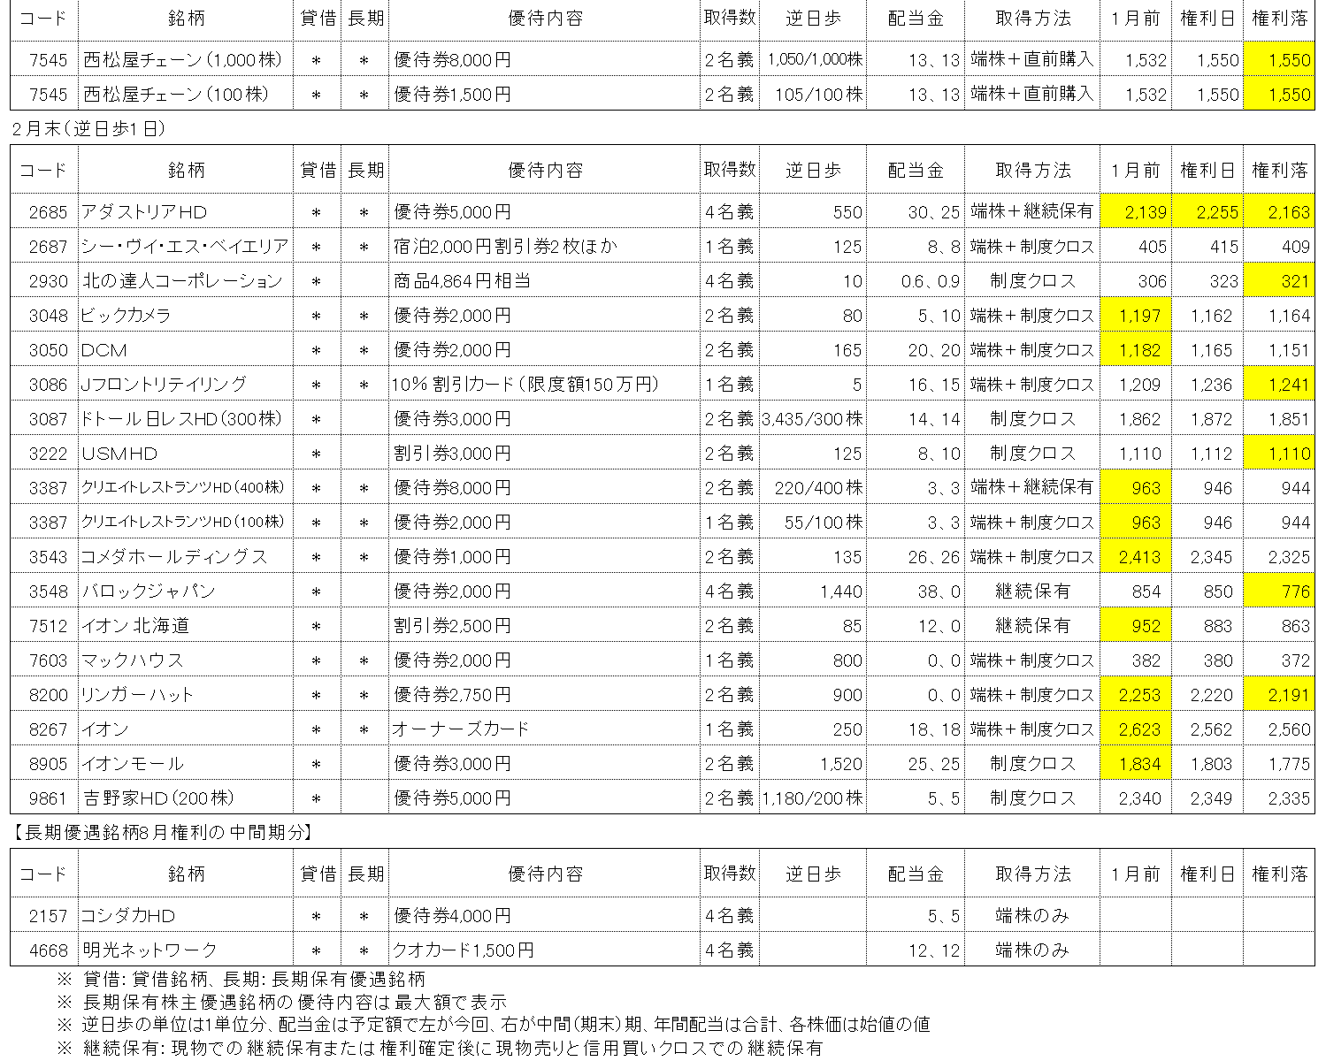Select cell with code 2685
This screenshot has width=1326, height=1061.
point(44,212)
